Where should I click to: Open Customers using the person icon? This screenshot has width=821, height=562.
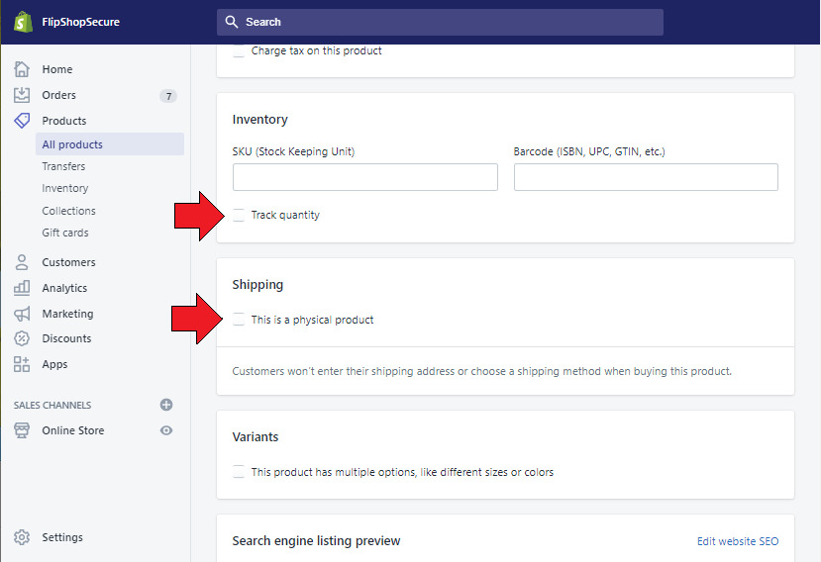pos(22,262)
